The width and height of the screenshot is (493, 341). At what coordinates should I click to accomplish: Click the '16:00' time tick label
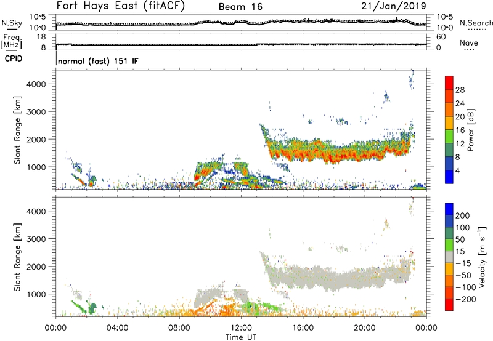click(x=303, y=328)
